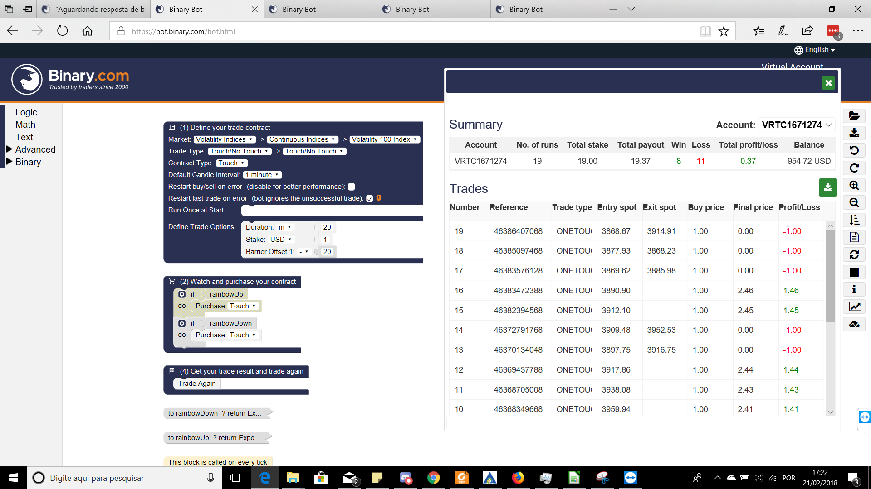Redo the last undone action
This screenshot has width=871, height=489.
pyautogui.click(x=855, y=168)
